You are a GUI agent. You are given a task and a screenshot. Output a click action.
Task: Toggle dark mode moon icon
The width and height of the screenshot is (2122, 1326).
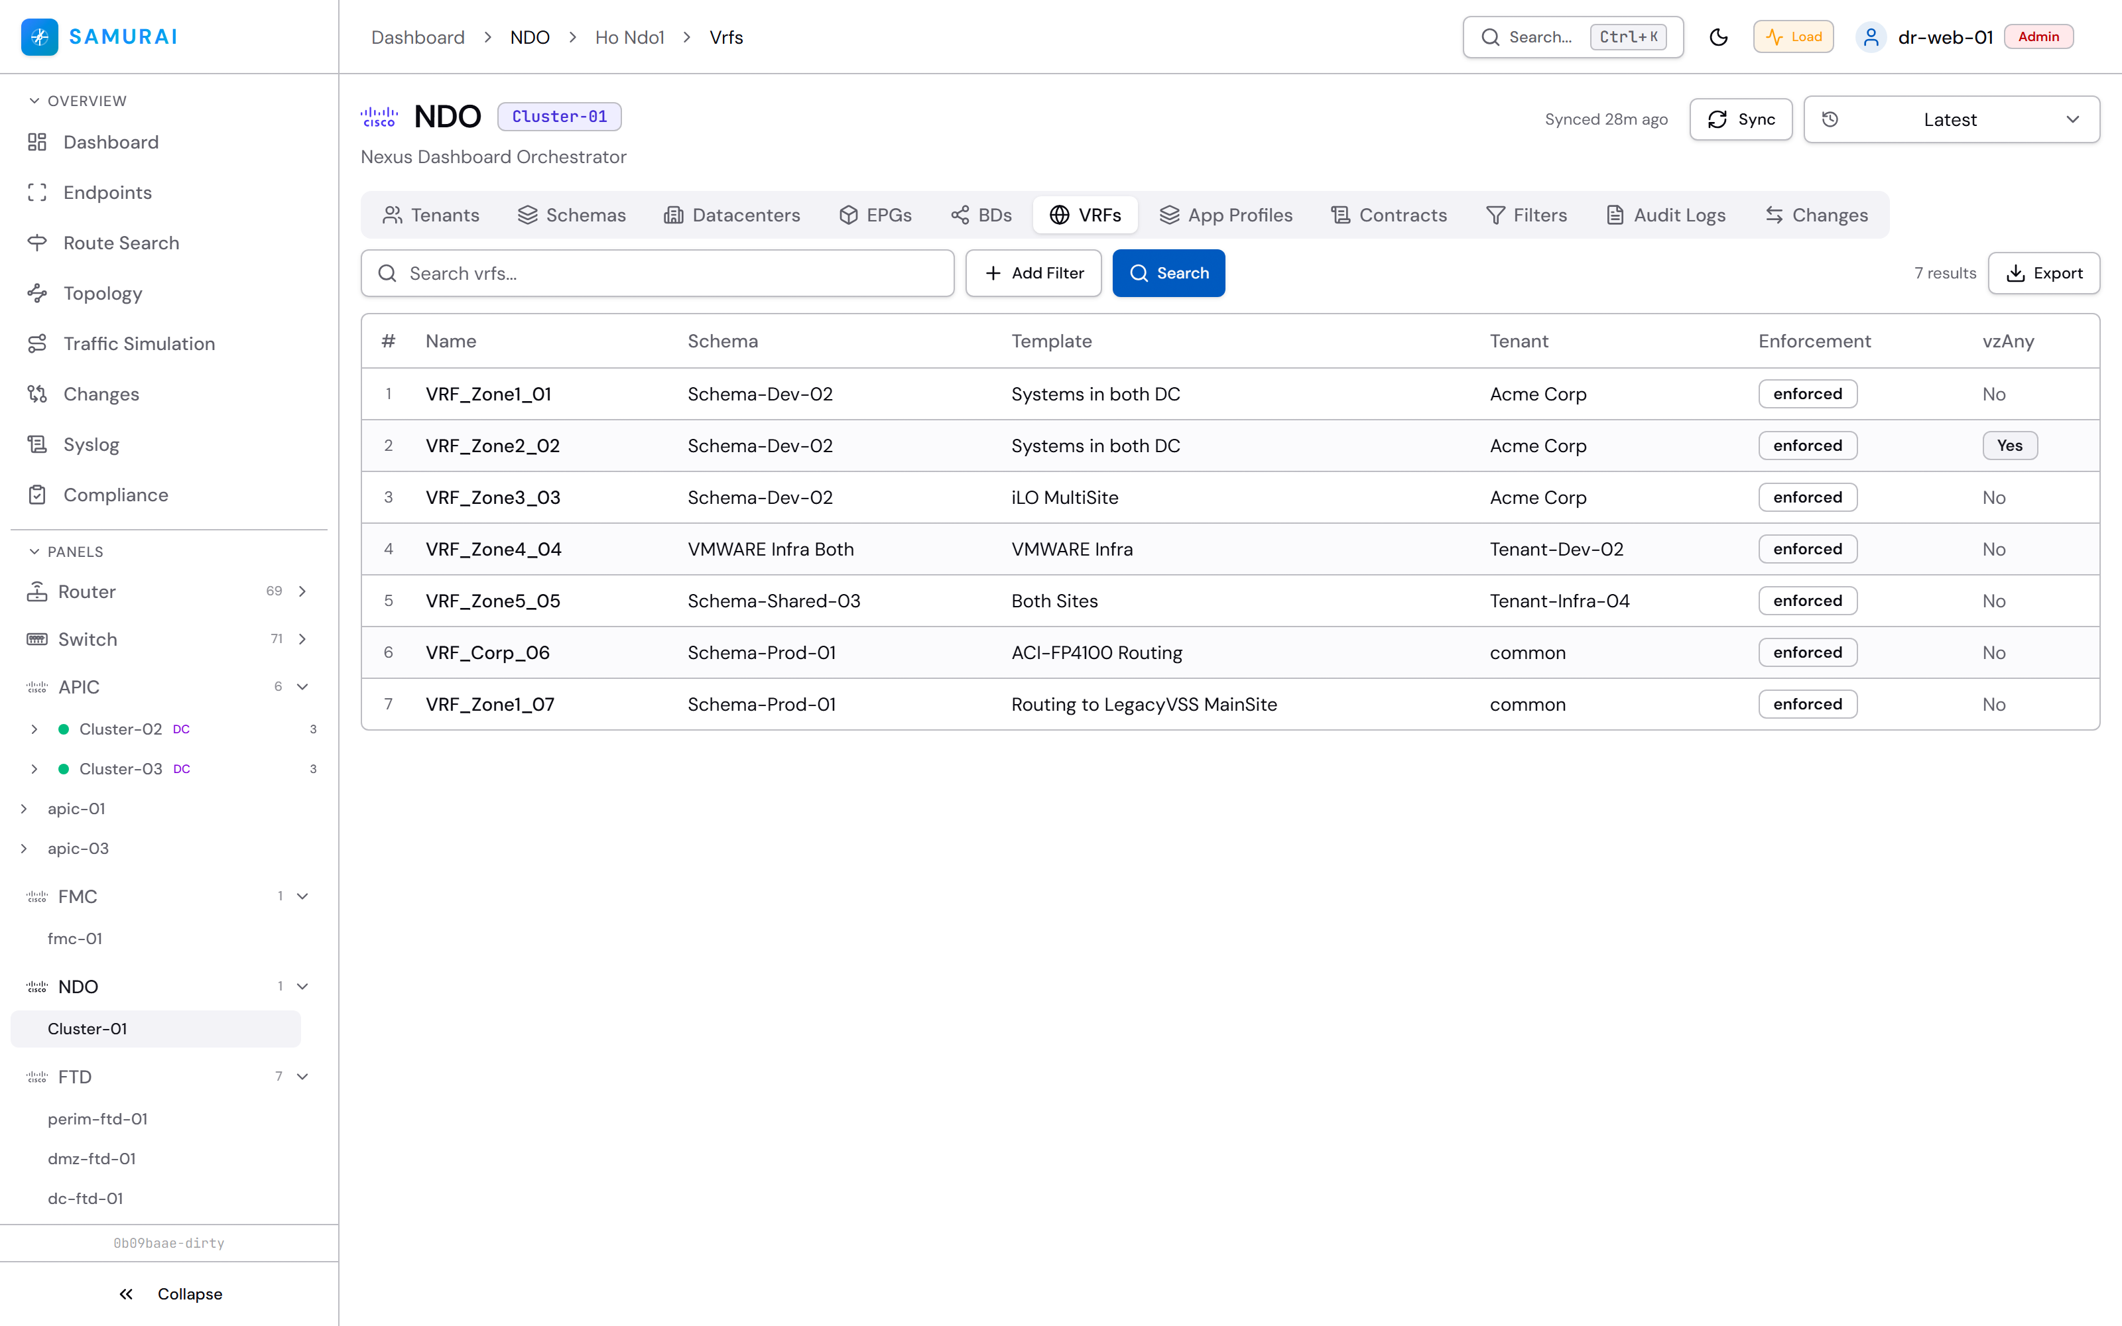[1717, 37]
